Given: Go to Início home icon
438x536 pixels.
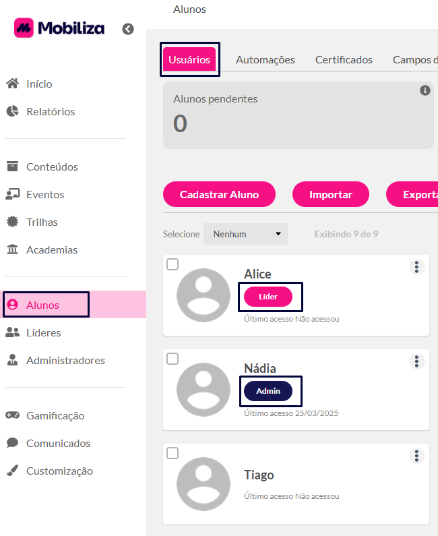Looking at the screenshot, I should 13,84.
